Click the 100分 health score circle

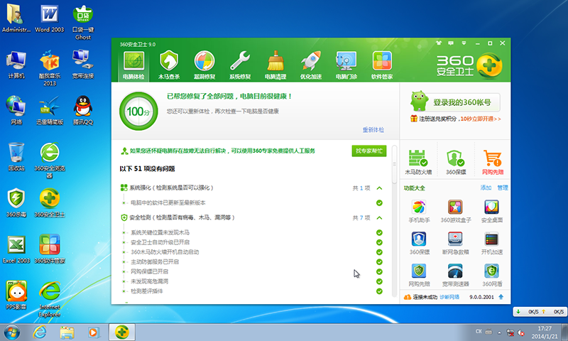pos(138,112)
